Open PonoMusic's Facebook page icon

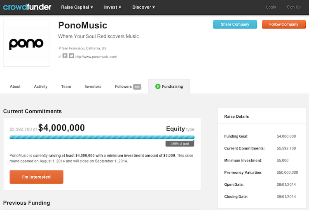point(65,56)
